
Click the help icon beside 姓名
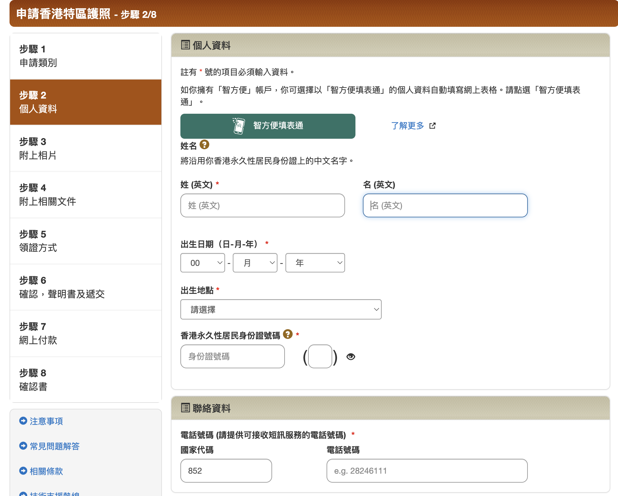pyautogui.click(x=204, y=145)
